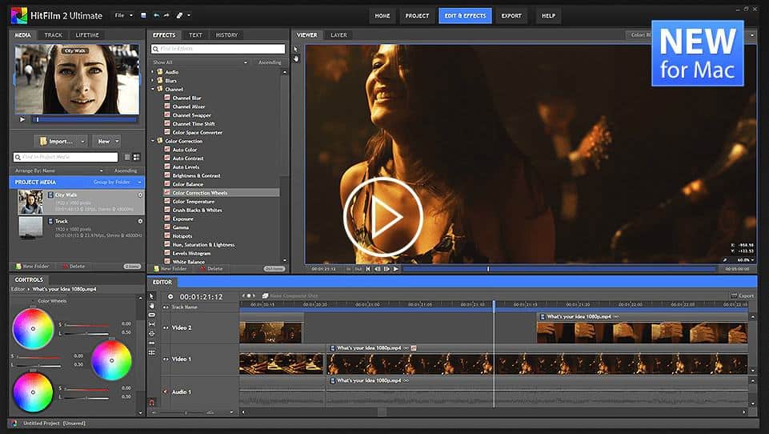Switch project media to thumbnail grid view
Image resolution: width=769 pixels, height=434 pixels.
(136, 157)
